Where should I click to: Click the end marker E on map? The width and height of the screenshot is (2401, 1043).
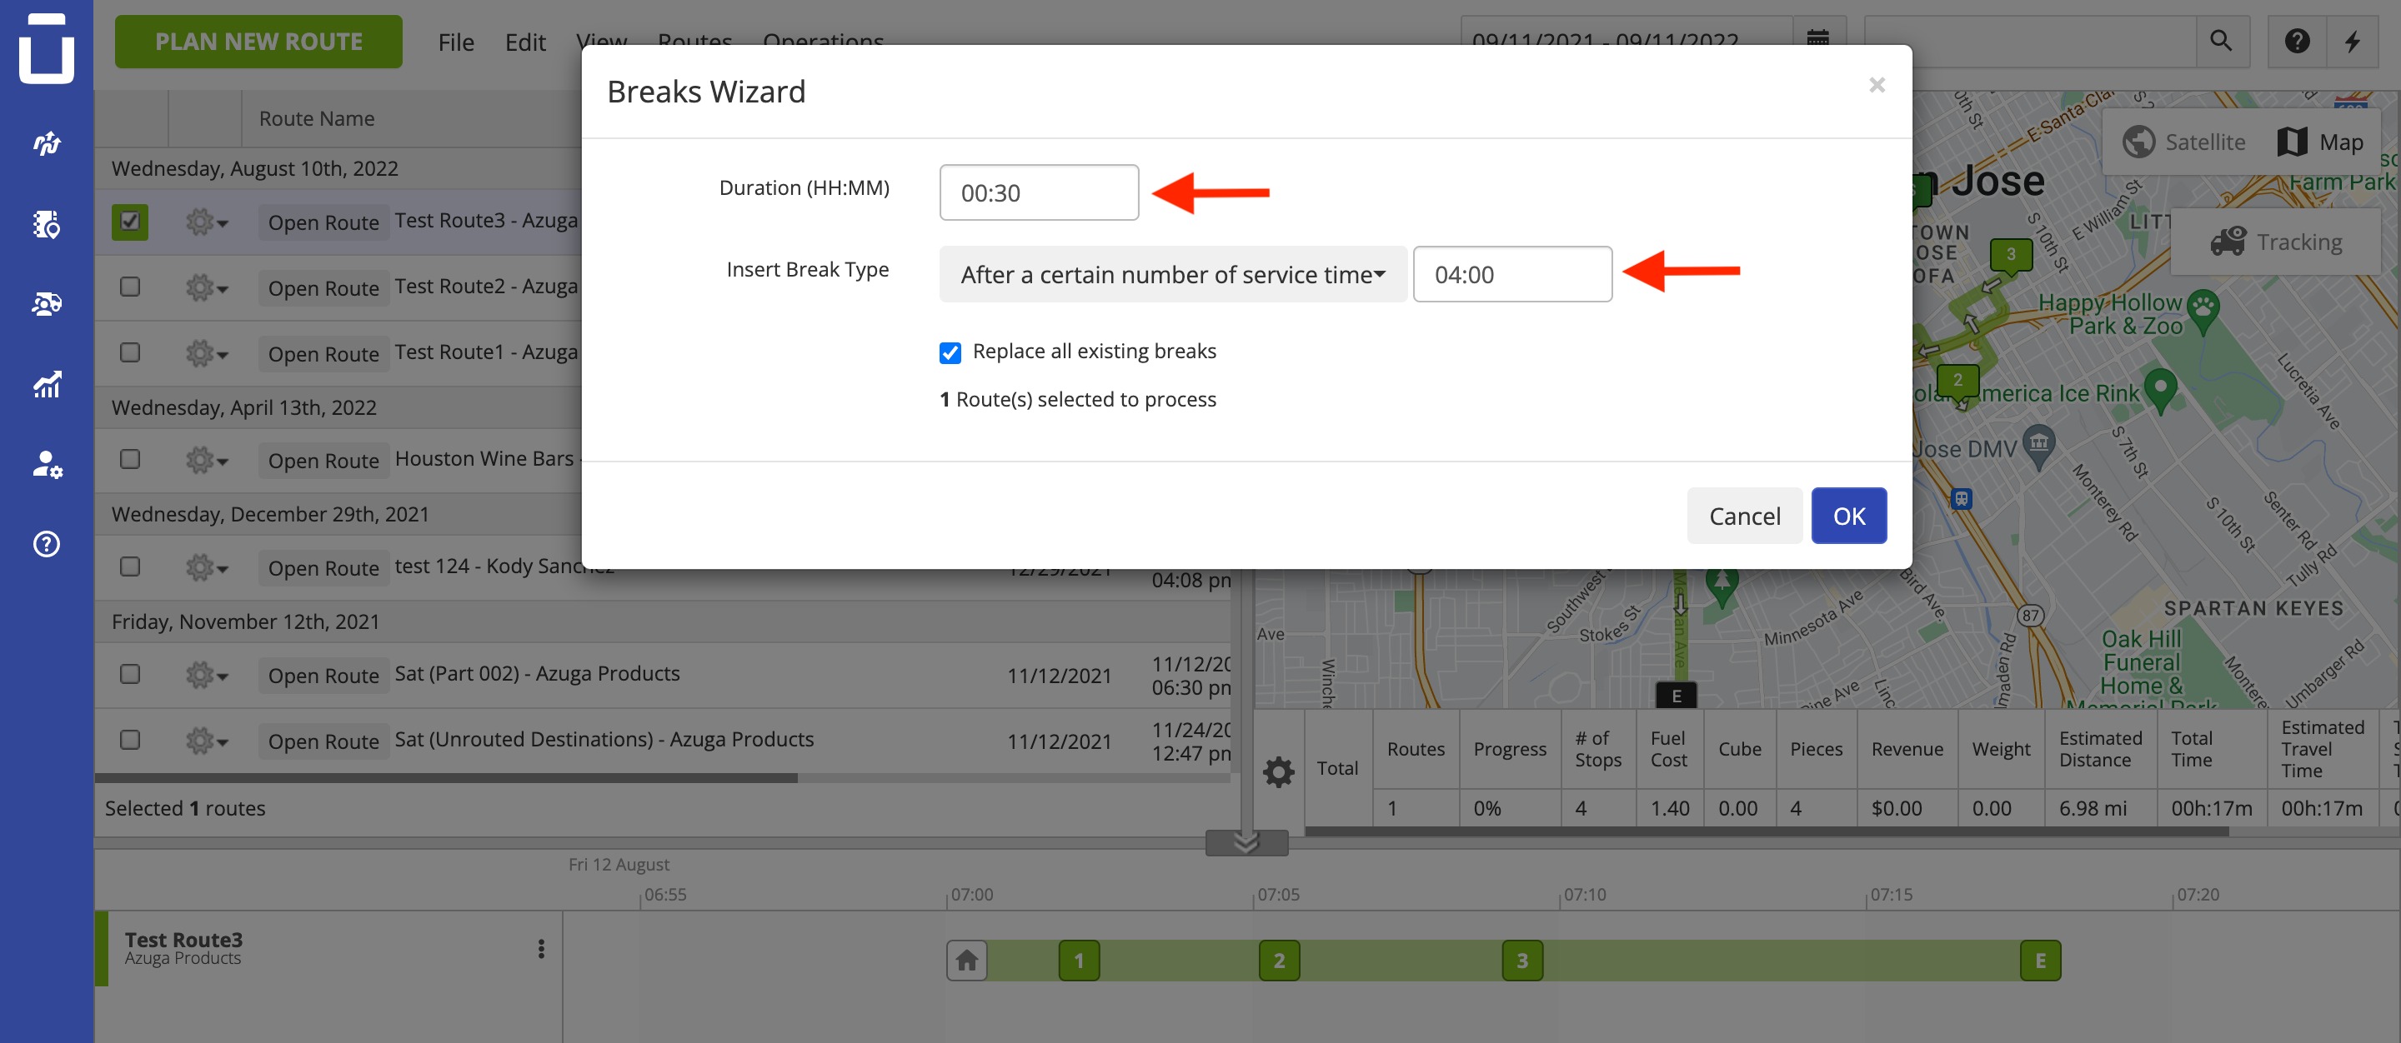coord(1676,695)
